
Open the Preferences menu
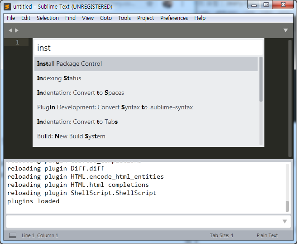point(174,18)
